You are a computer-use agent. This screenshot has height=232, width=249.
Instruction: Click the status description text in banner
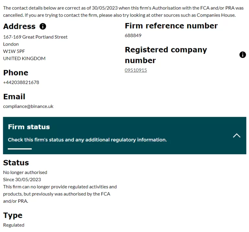click(x=87, y=140)
